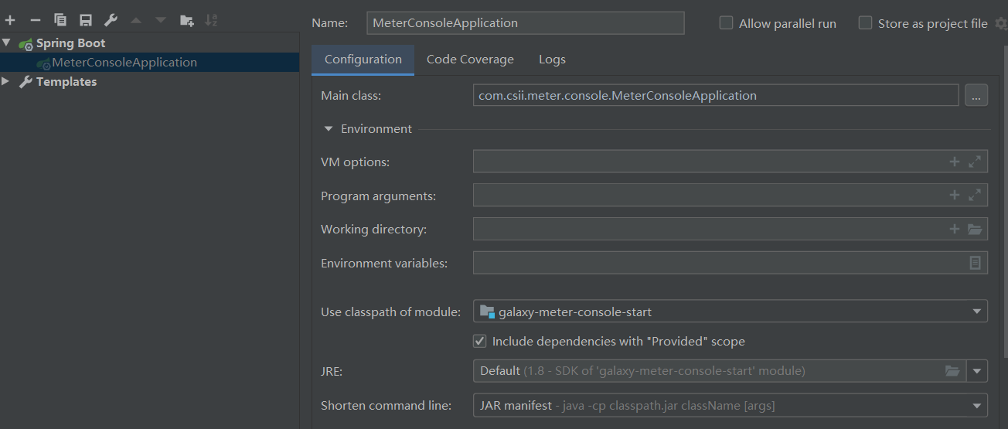Click the Main class browse button
The image size is (1008, 429).
pos(976,95)
